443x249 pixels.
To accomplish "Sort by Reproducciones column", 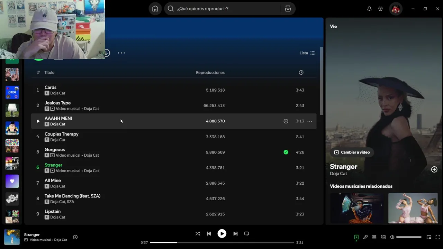I will coord(210,73).
